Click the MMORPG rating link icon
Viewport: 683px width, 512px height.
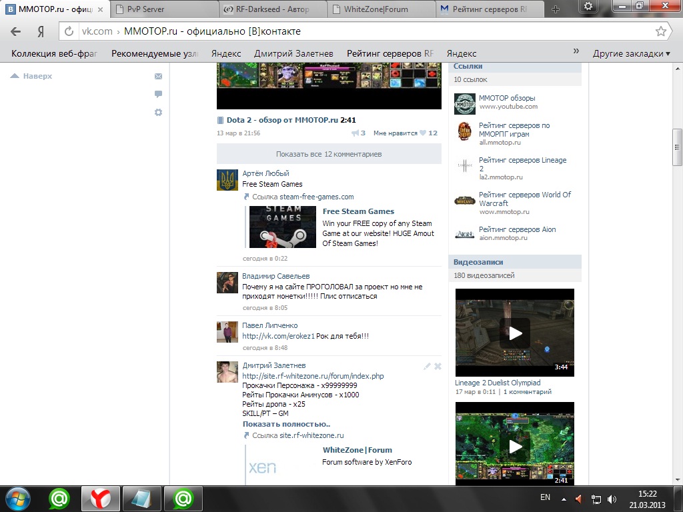(x=464, y=131)
